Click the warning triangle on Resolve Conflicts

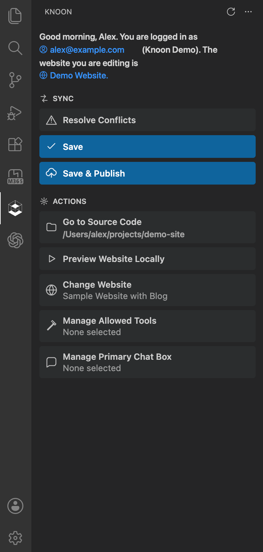pos(51,120)
